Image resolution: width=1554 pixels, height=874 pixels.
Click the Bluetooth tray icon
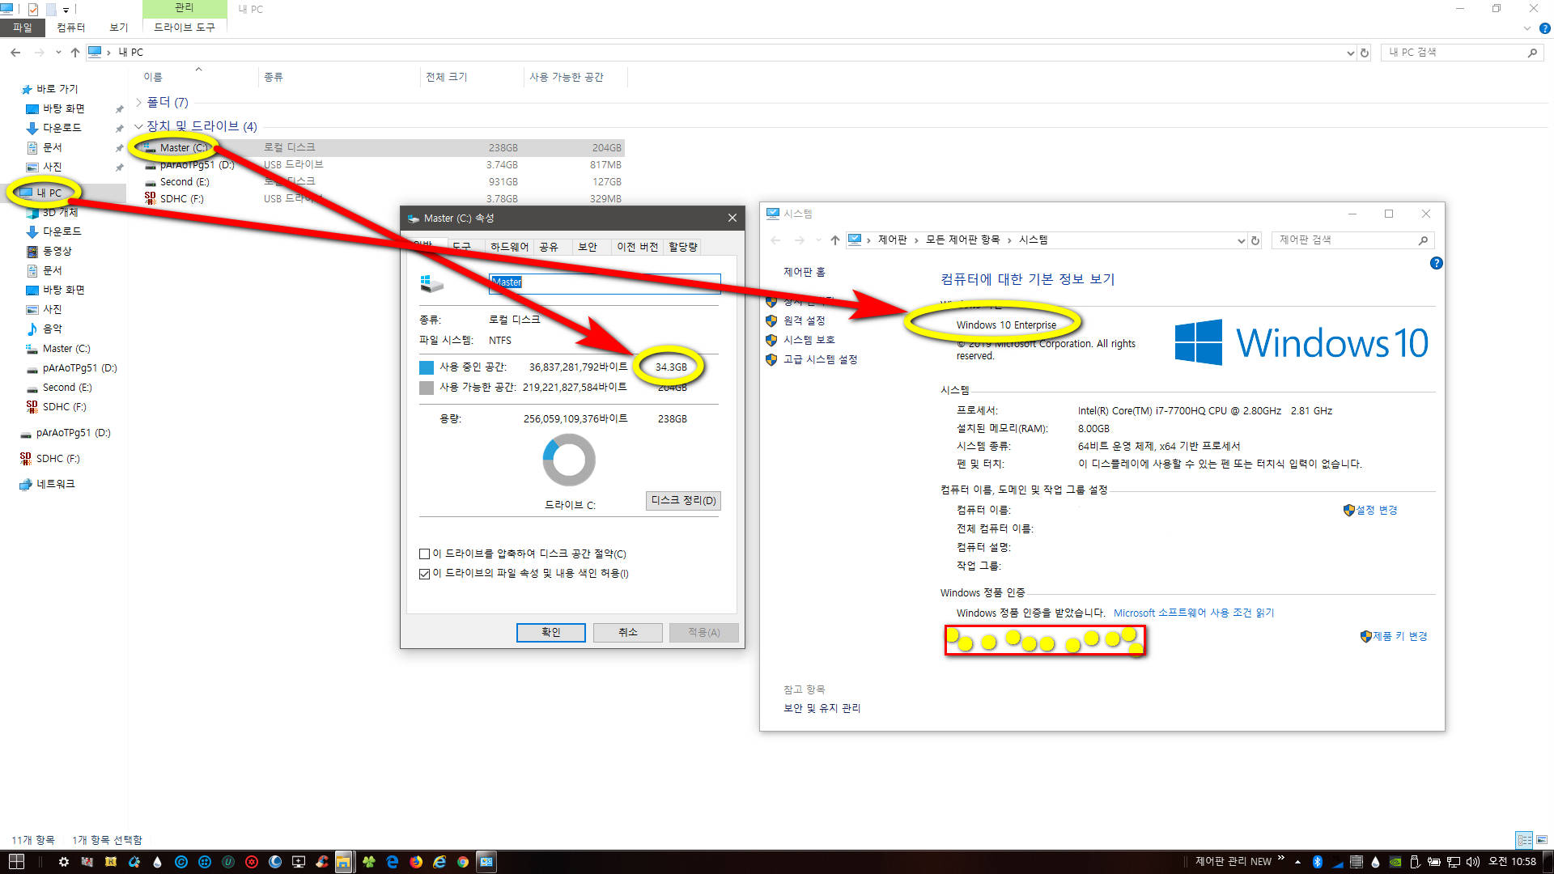coord(1317,862)
